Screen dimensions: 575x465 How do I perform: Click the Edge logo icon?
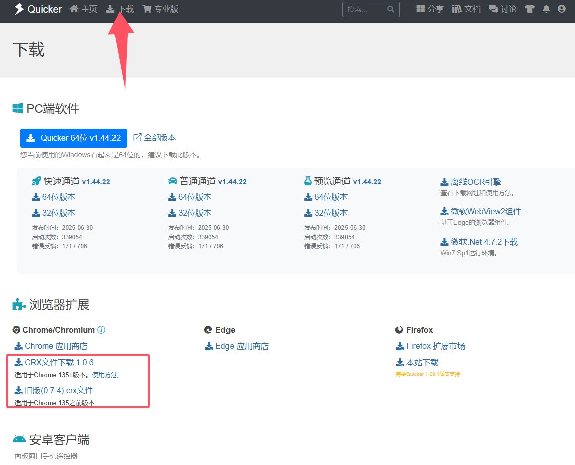coord(208,330)
